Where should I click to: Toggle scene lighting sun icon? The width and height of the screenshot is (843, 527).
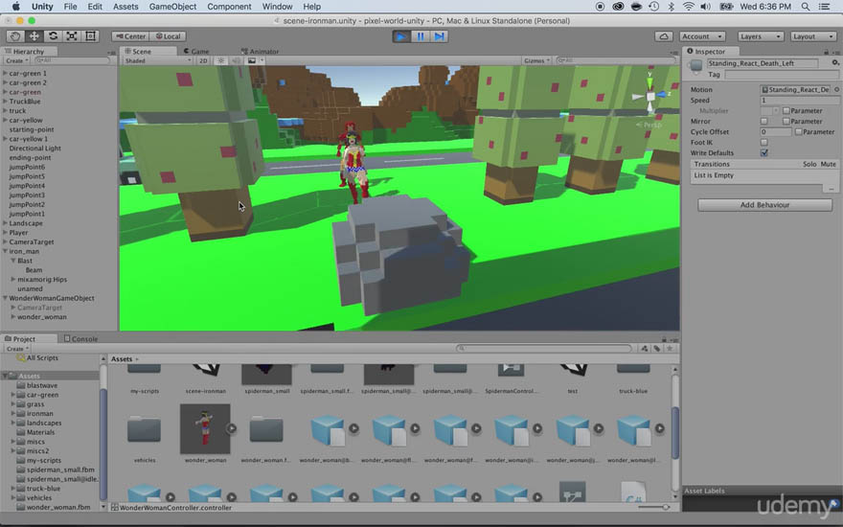coord(221,60)
